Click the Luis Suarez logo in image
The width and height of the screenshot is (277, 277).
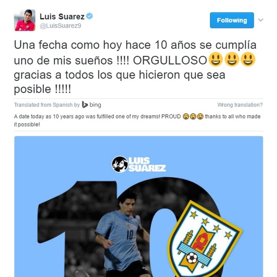tap(139, 164)
